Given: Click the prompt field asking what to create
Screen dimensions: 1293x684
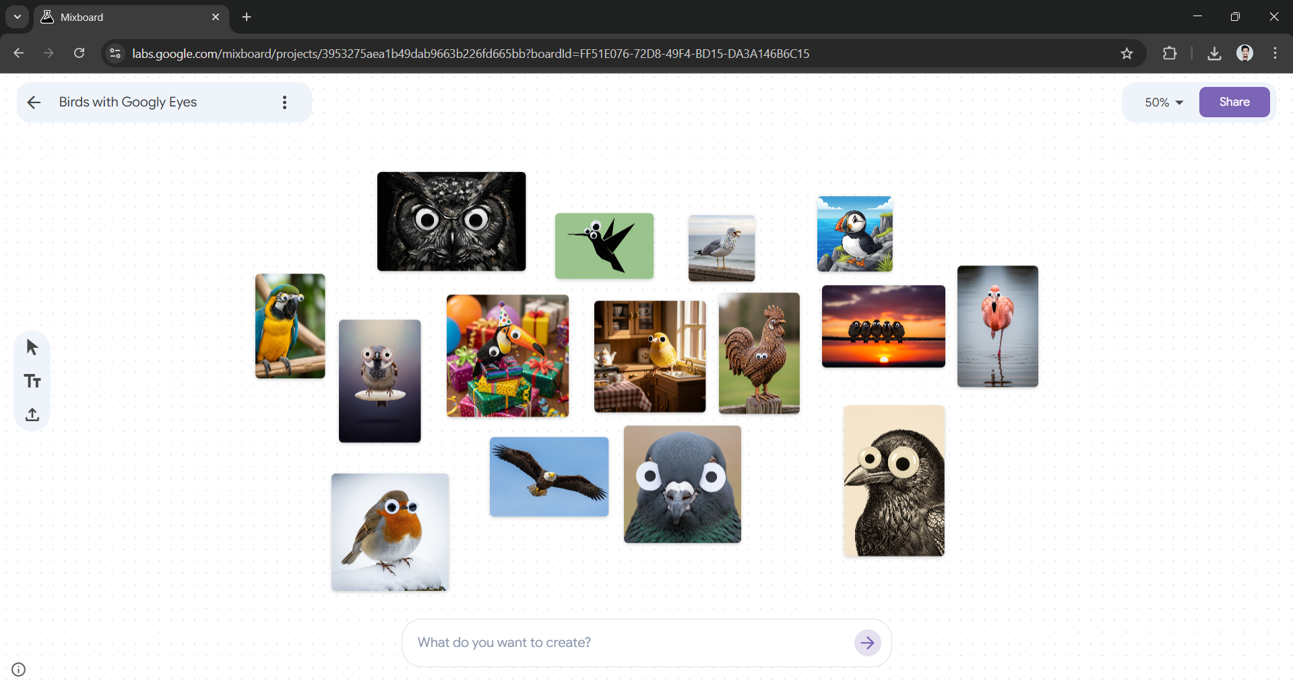Looking at the screenshot, I should click(606, 642).
